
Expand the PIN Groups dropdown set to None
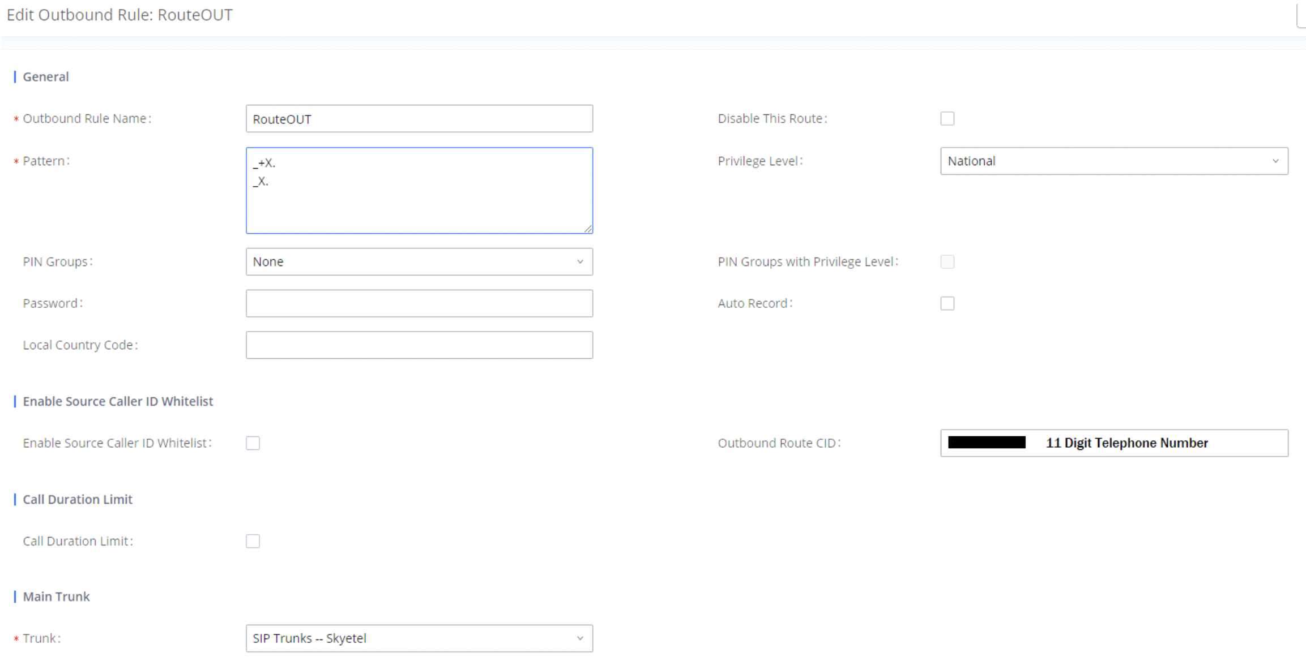419,261
